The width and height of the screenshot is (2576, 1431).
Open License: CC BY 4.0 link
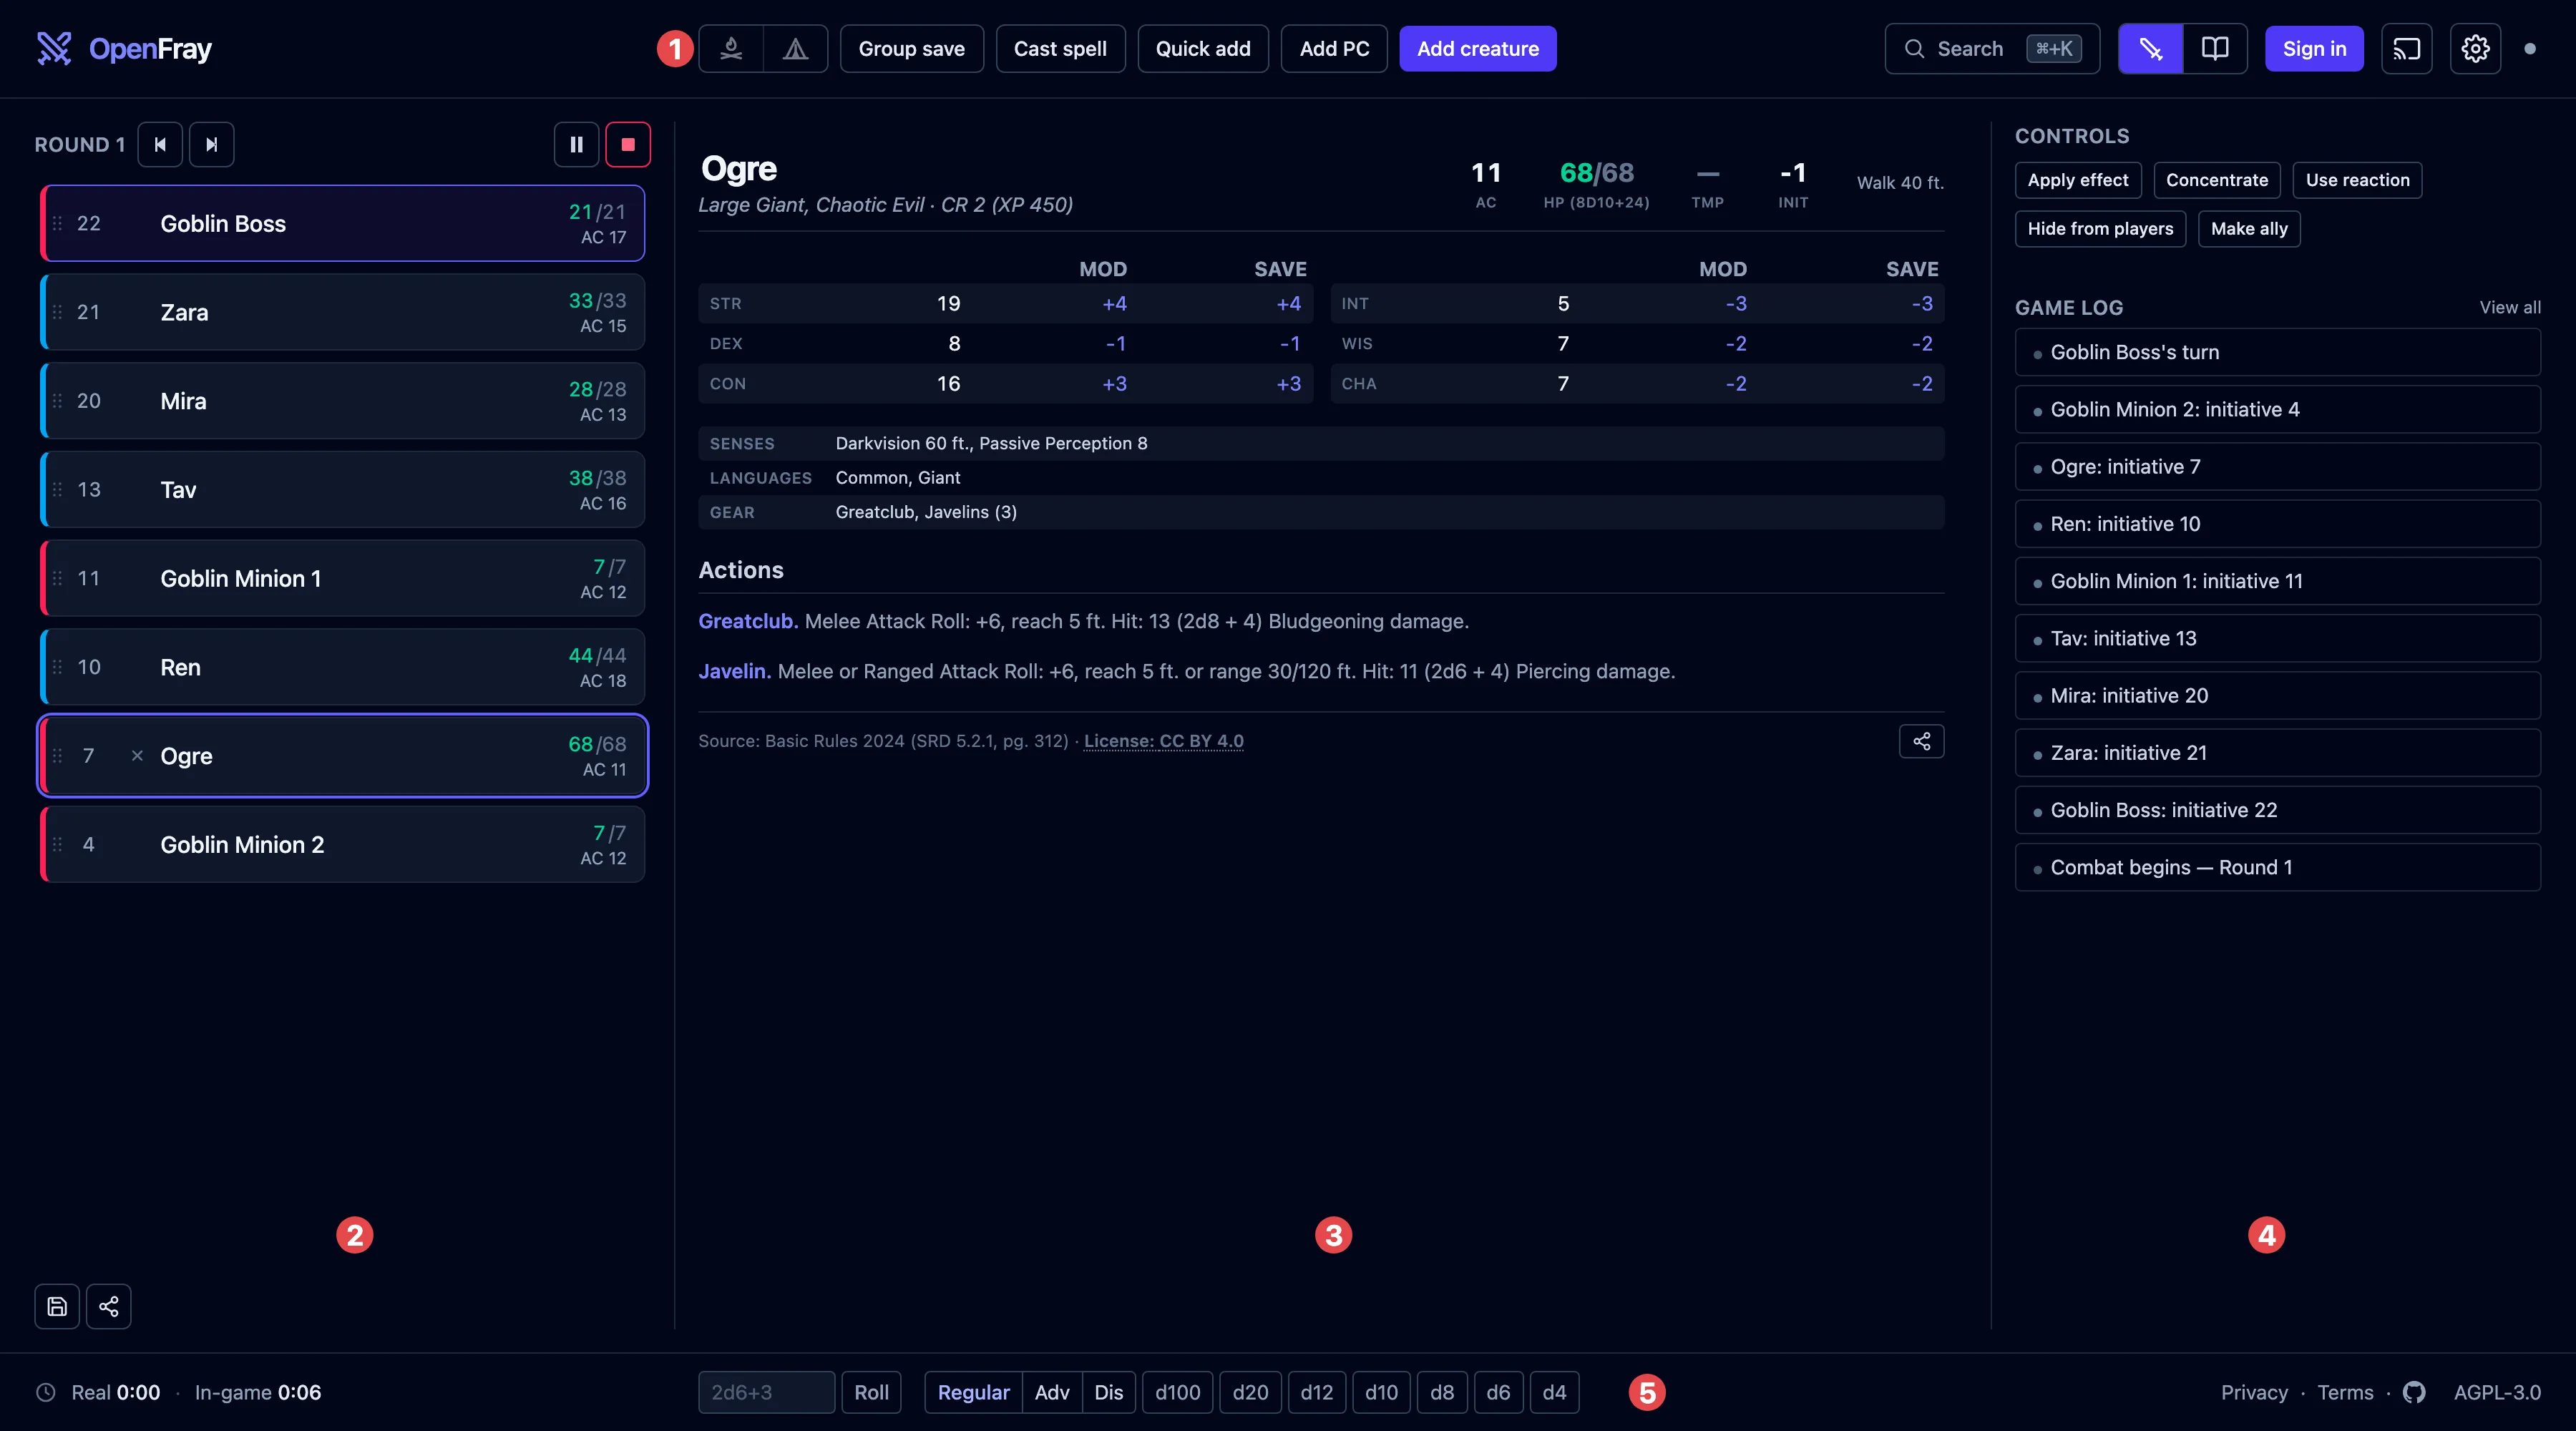coord(1163,741)
